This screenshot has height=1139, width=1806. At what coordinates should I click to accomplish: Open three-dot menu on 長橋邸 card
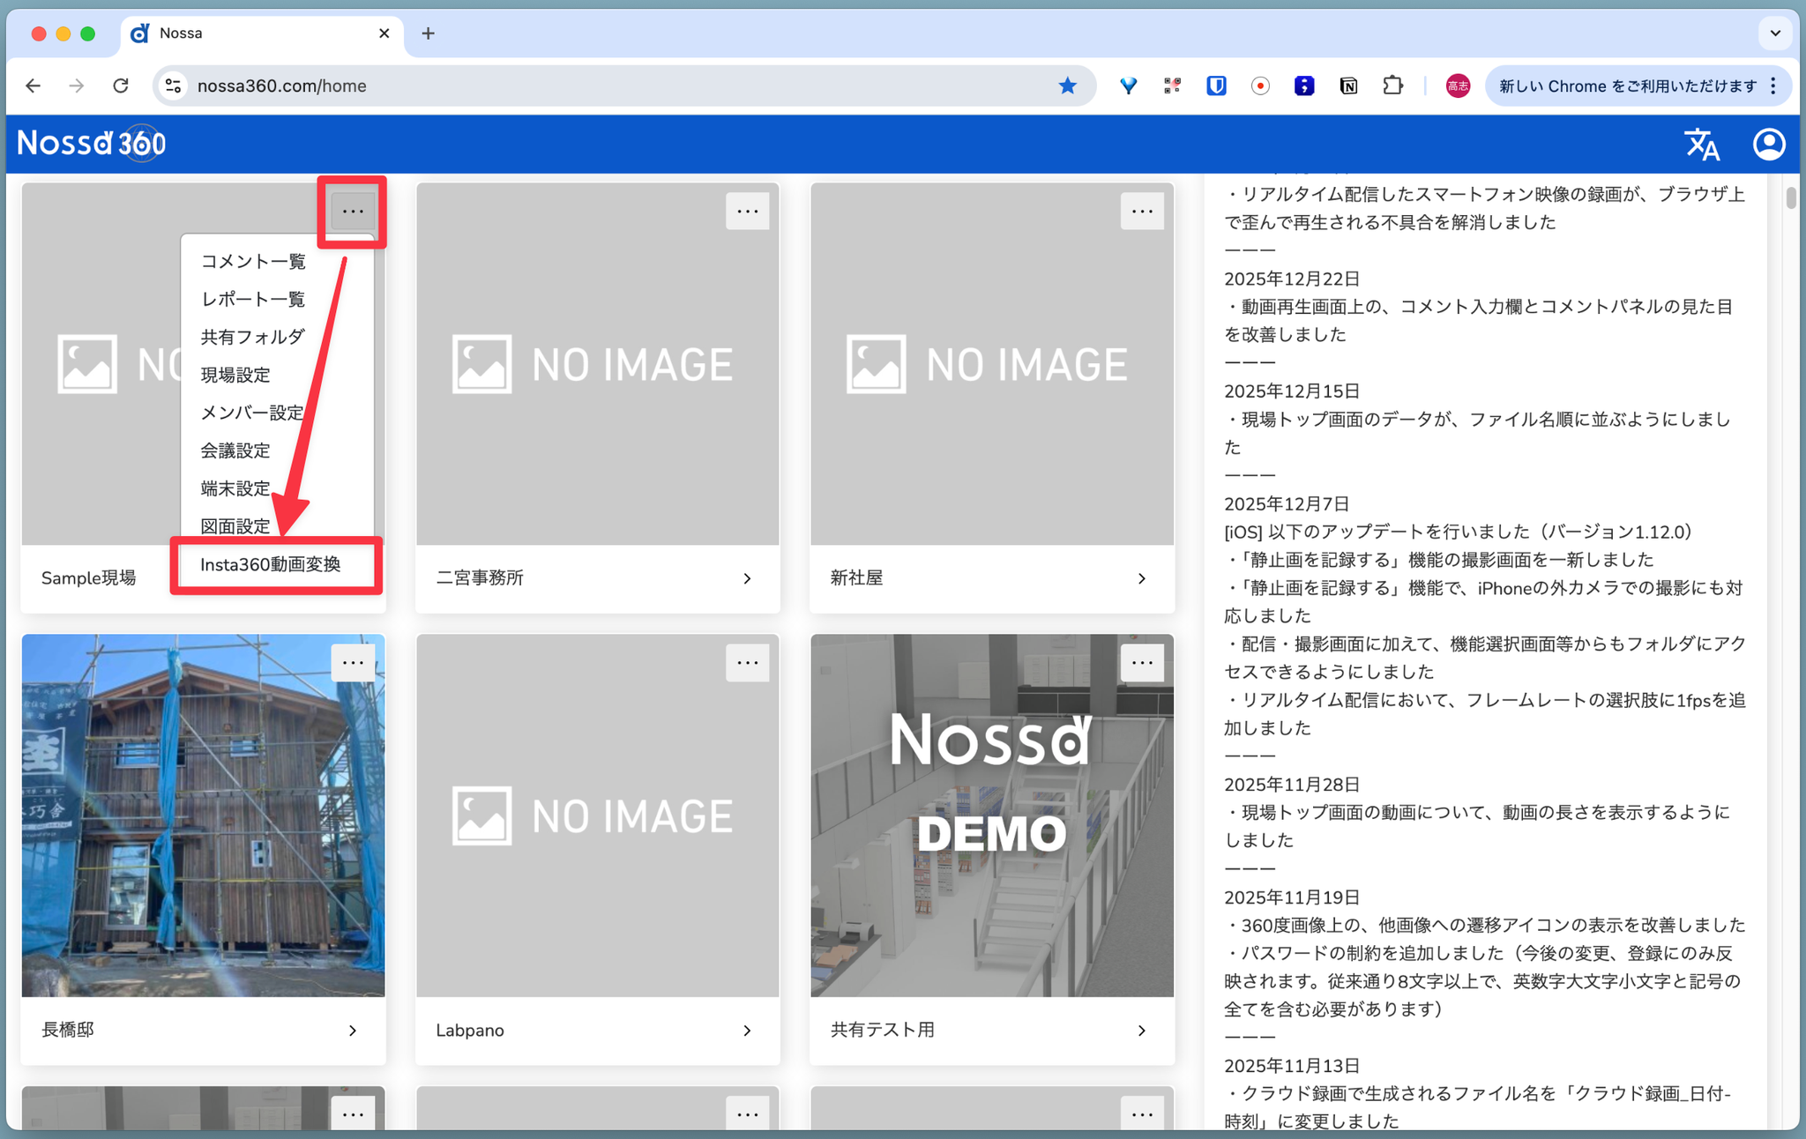pos(353,663)
